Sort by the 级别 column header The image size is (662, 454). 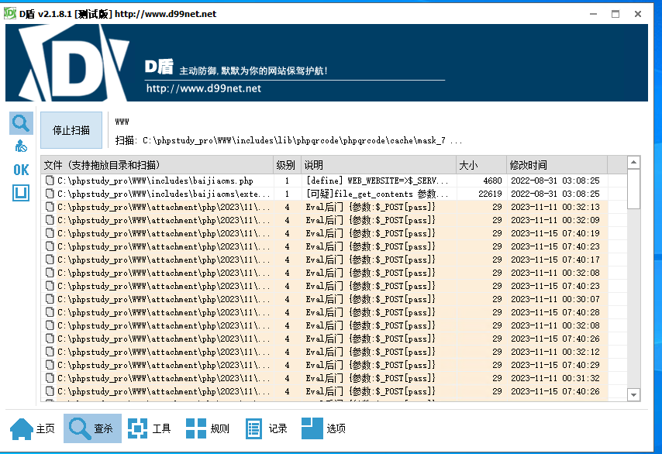coord(287,165)
